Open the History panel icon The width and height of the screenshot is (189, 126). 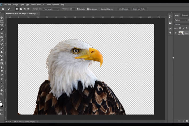point(170,17)
